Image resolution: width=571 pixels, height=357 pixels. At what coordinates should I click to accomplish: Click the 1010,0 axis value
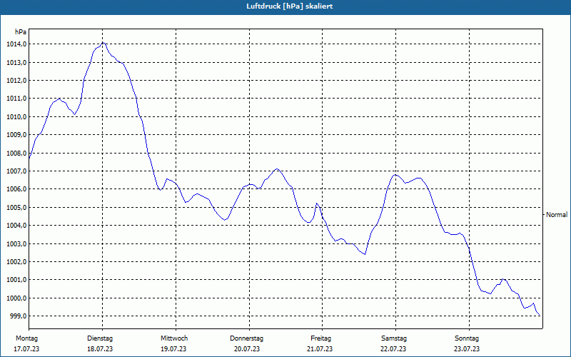click(16, 116)
